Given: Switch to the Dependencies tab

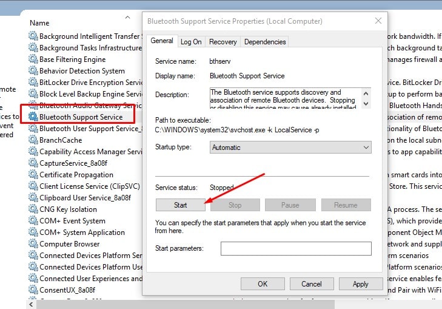Looking at the screenshot, I should click(264, 42).
